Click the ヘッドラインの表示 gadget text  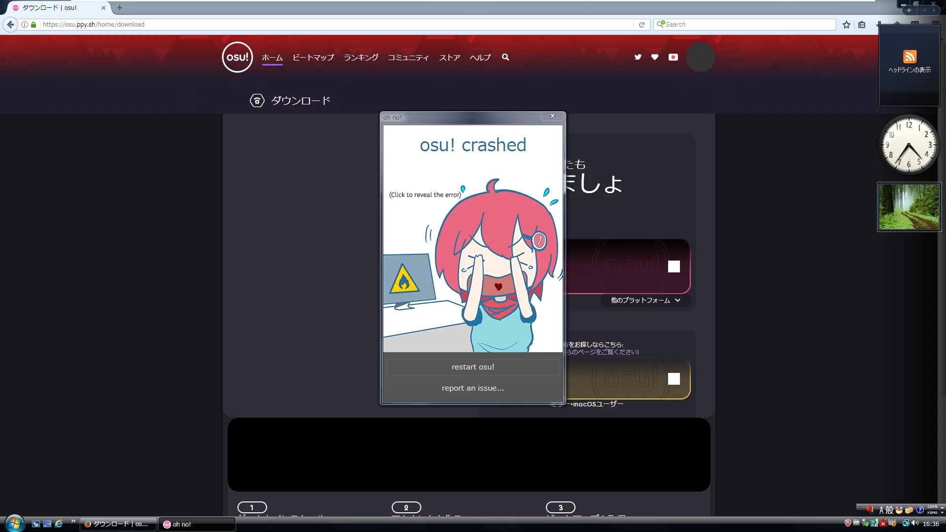pyautogui.click(x=910, y=70)
